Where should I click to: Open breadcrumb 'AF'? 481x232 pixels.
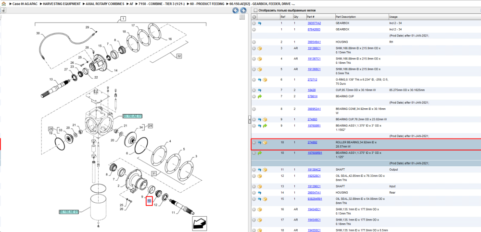tap(132, 4)
